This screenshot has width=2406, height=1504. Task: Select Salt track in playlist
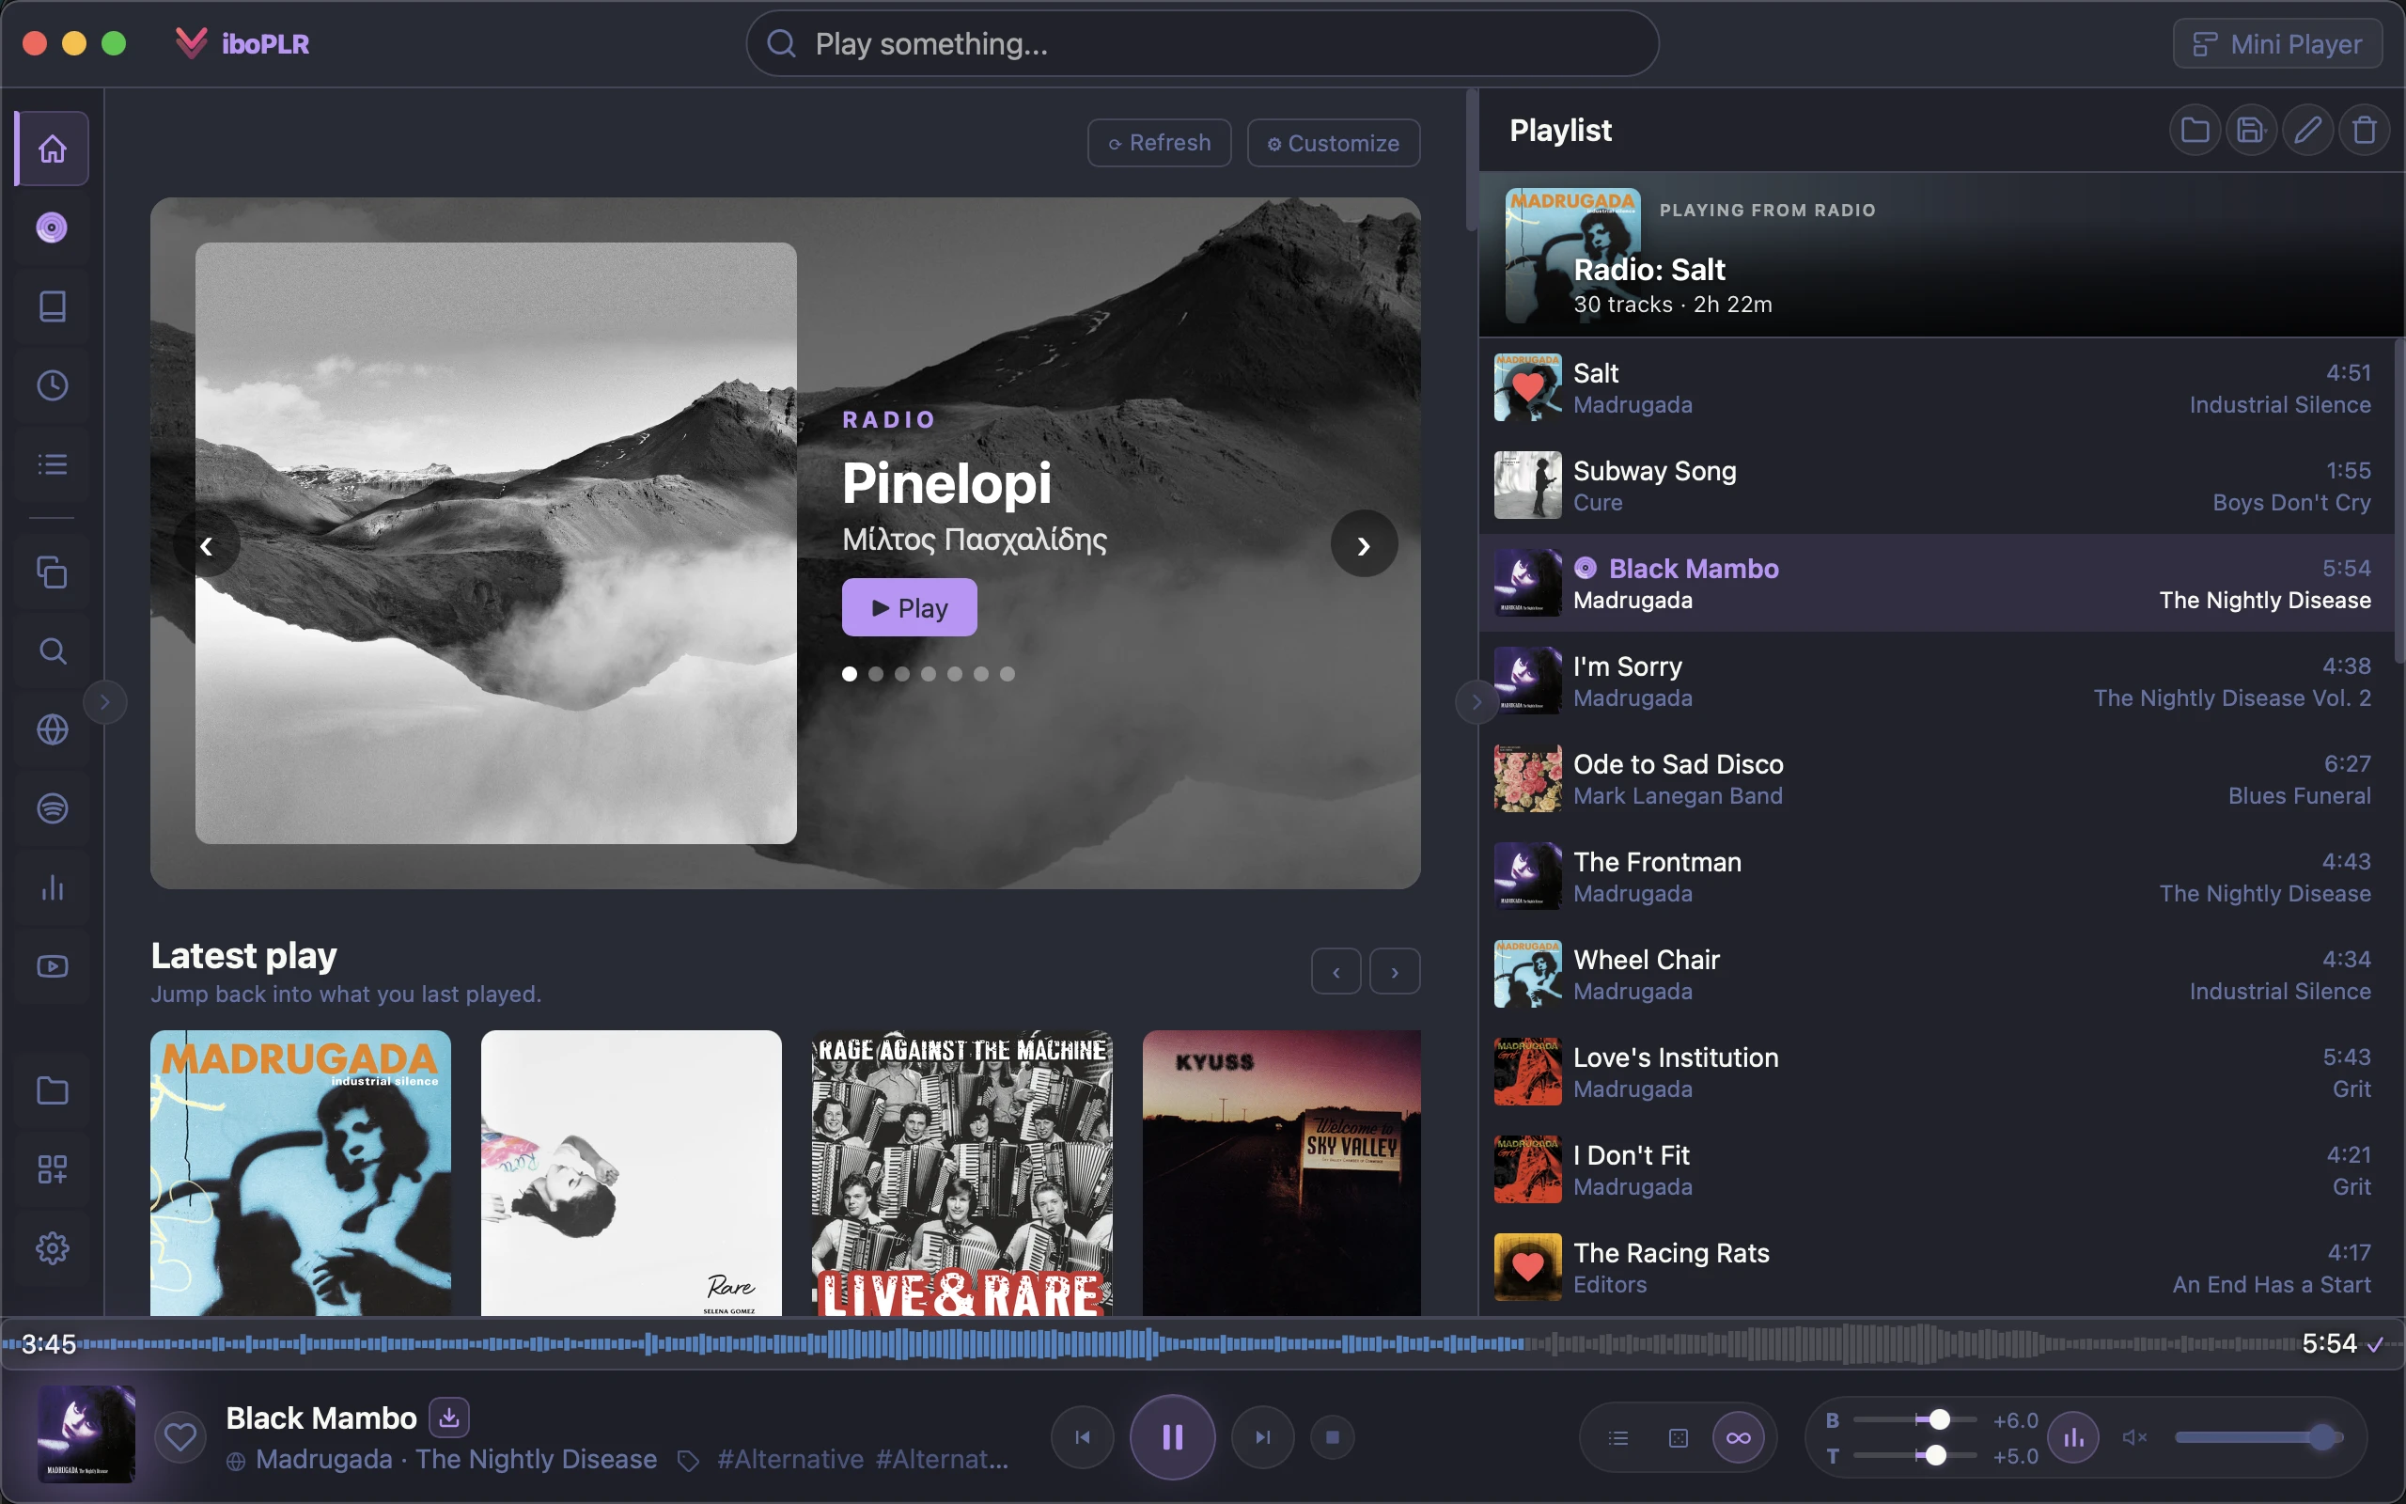click(x=1937, y=388)
